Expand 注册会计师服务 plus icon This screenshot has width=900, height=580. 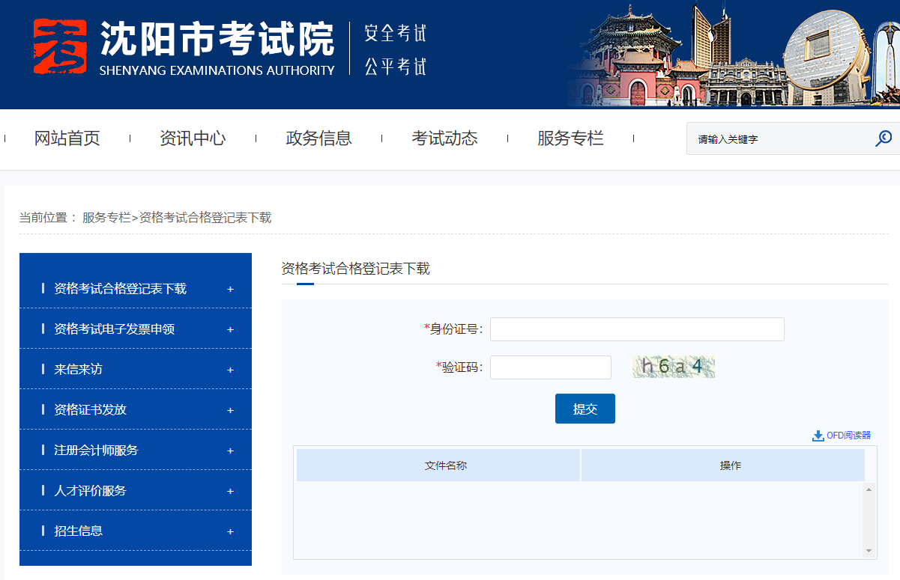(230, 451)
